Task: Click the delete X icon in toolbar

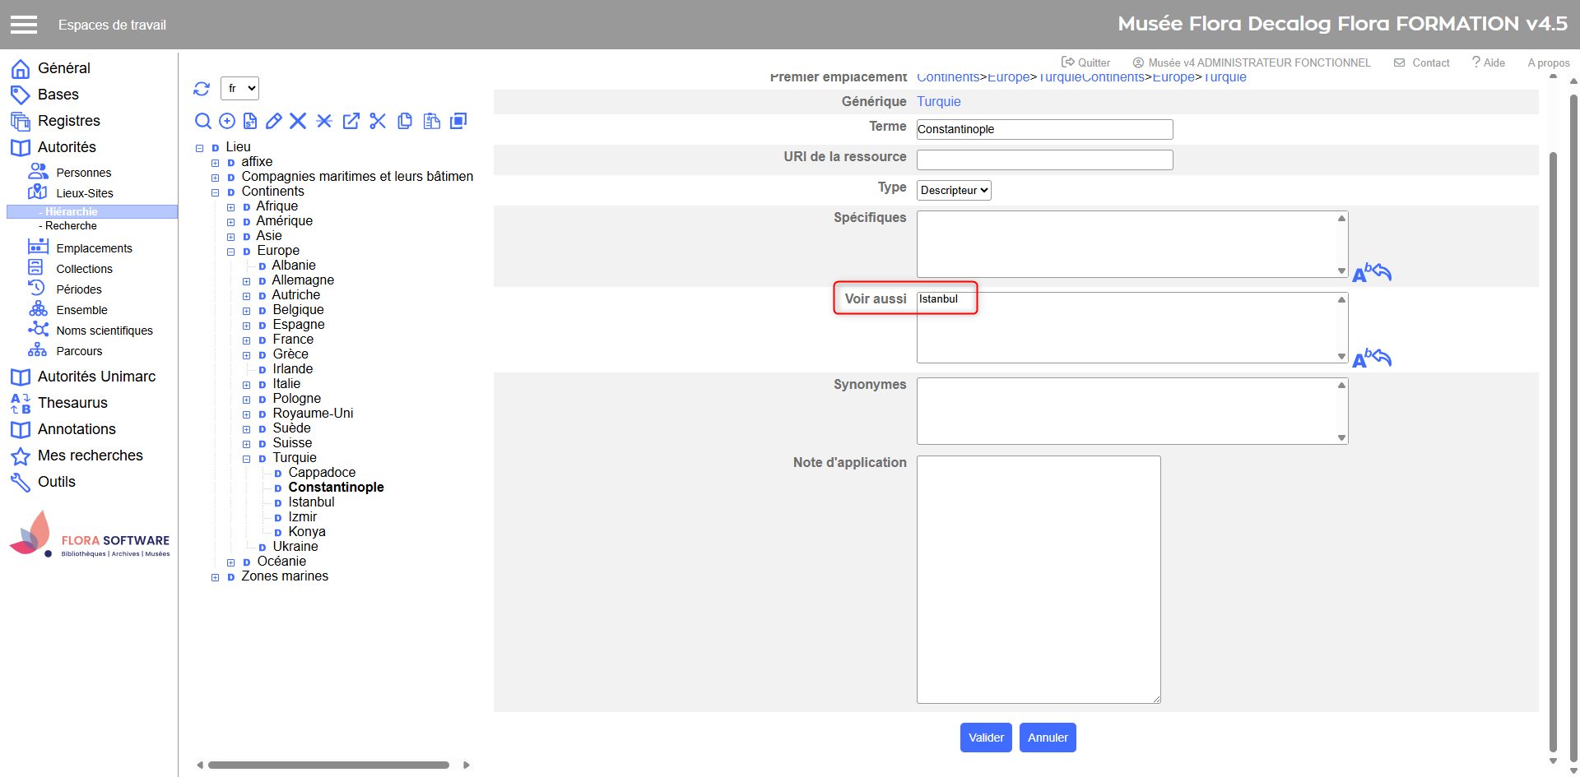Action: coord(298,122)
